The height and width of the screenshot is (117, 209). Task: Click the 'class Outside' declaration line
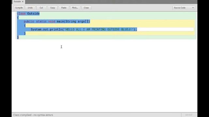point(28,14)
